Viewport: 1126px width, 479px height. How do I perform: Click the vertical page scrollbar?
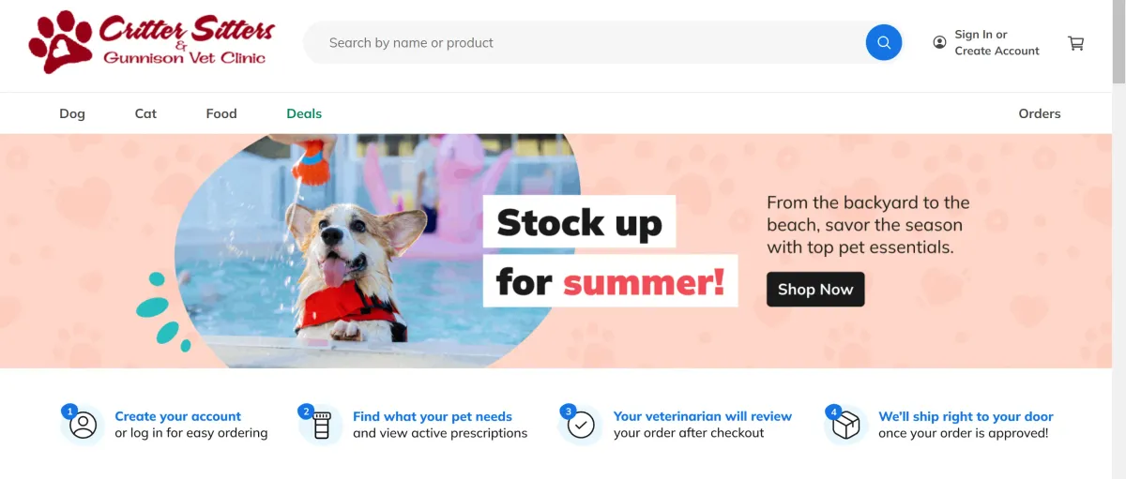click(1119, 239)
